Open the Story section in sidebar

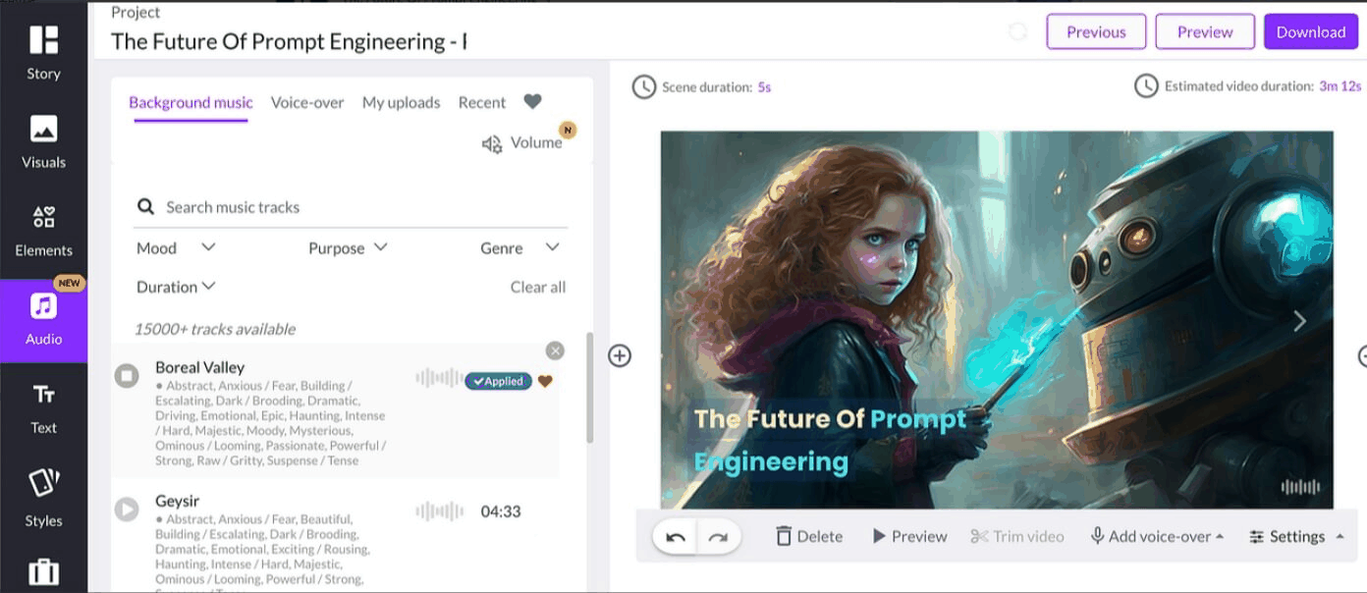tap(43, 53)
